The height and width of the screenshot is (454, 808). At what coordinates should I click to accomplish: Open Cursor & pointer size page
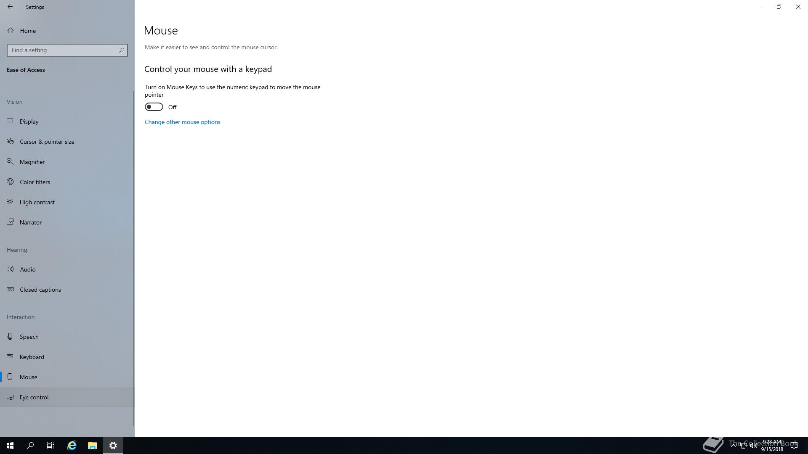pyautogui.click(x=67, y=142)
